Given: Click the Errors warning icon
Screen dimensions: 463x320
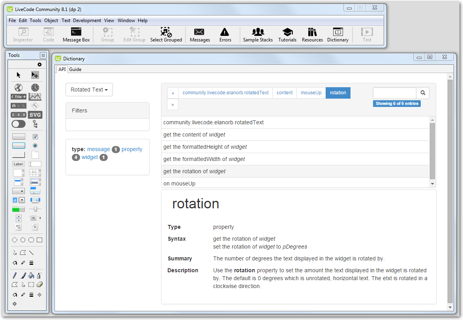Looking at the screenshot, I should 225,35.
